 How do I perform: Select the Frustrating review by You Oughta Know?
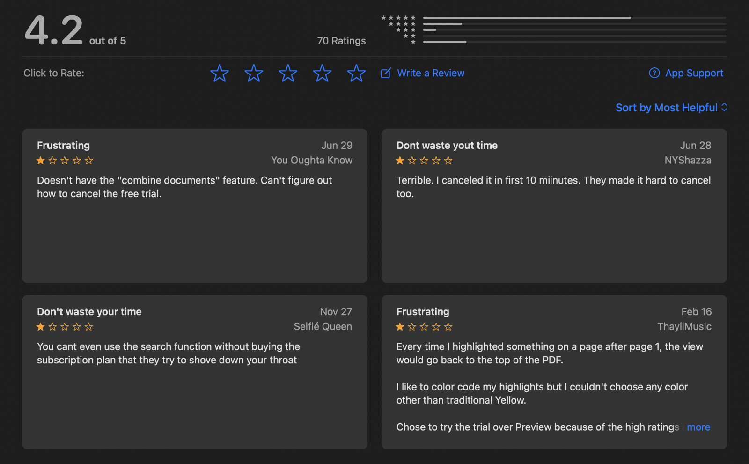195,206
